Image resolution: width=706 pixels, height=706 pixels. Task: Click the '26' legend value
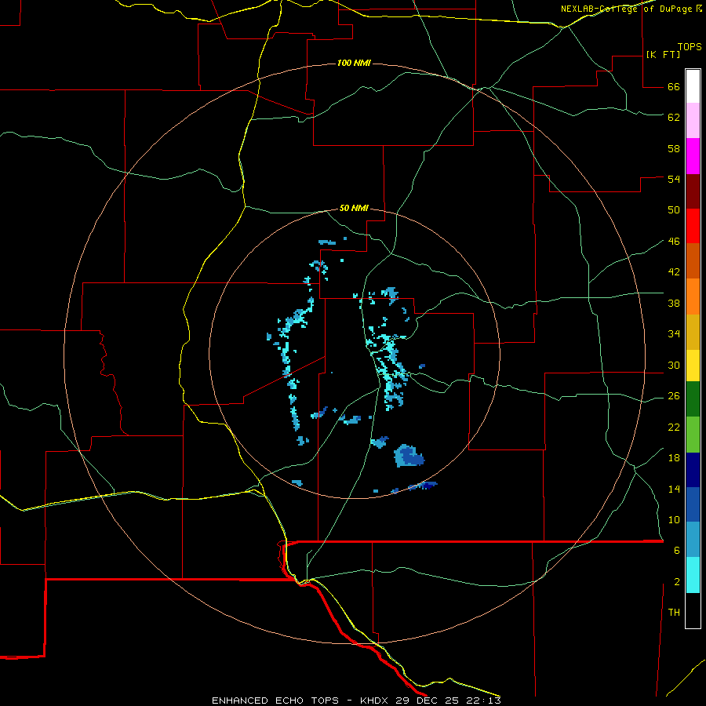[x=674, y=396]
